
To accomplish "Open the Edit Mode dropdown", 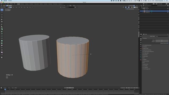I will [x=4, y=7].
